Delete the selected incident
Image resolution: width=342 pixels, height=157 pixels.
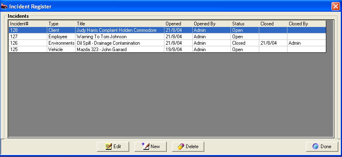tap(188, 147)
